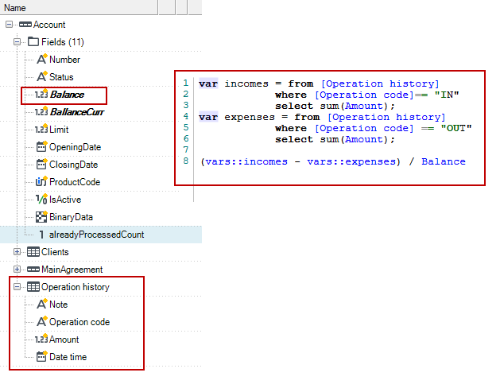500x388 pixels.
Task: Click the Operation code text icon
Action: (41, 321)
